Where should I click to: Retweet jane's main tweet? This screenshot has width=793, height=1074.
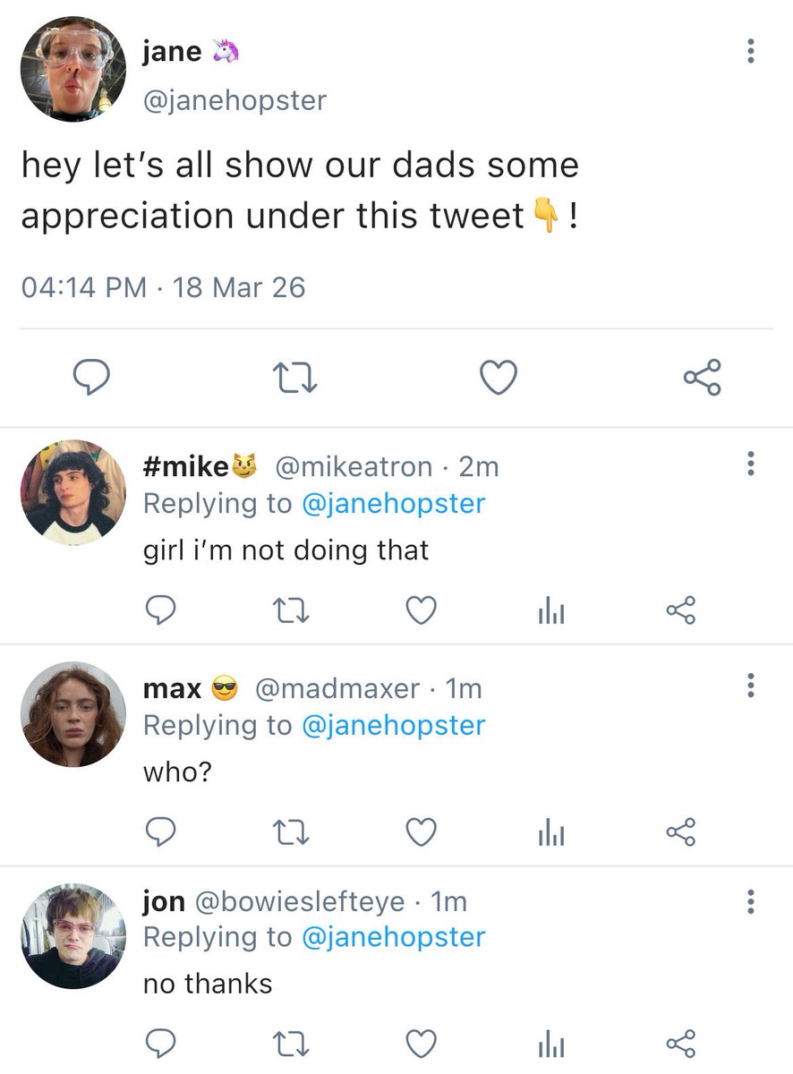point(296,378)
